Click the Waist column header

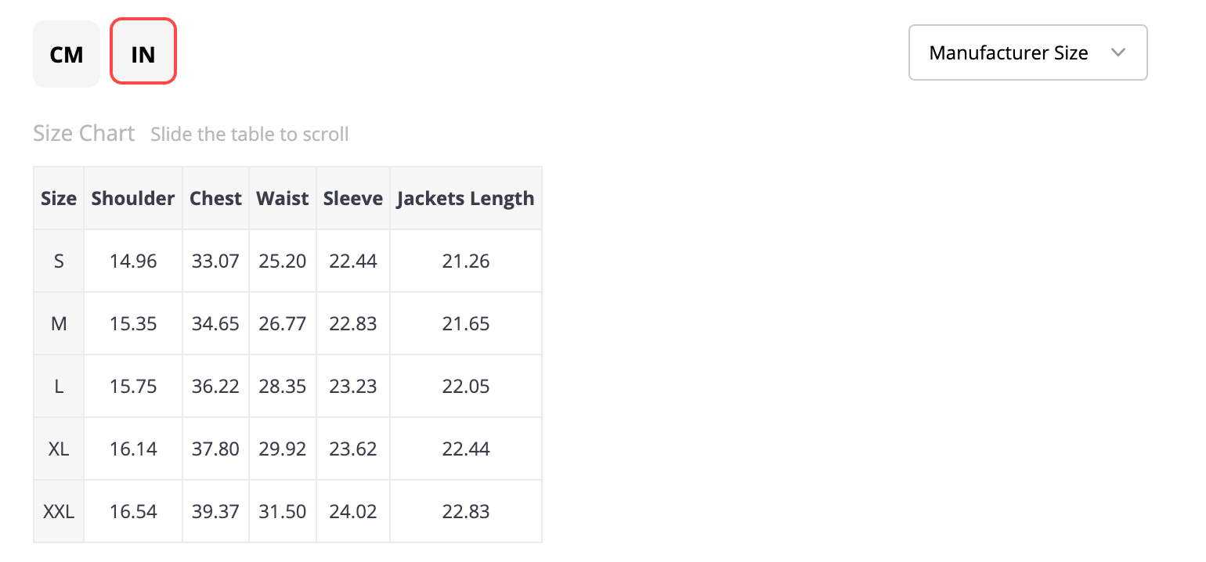[283, 198]
